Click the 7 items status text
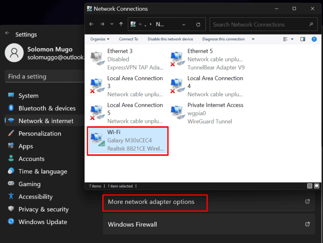The height and width of the screenshot is (243, 323). (x=95, y=186)
